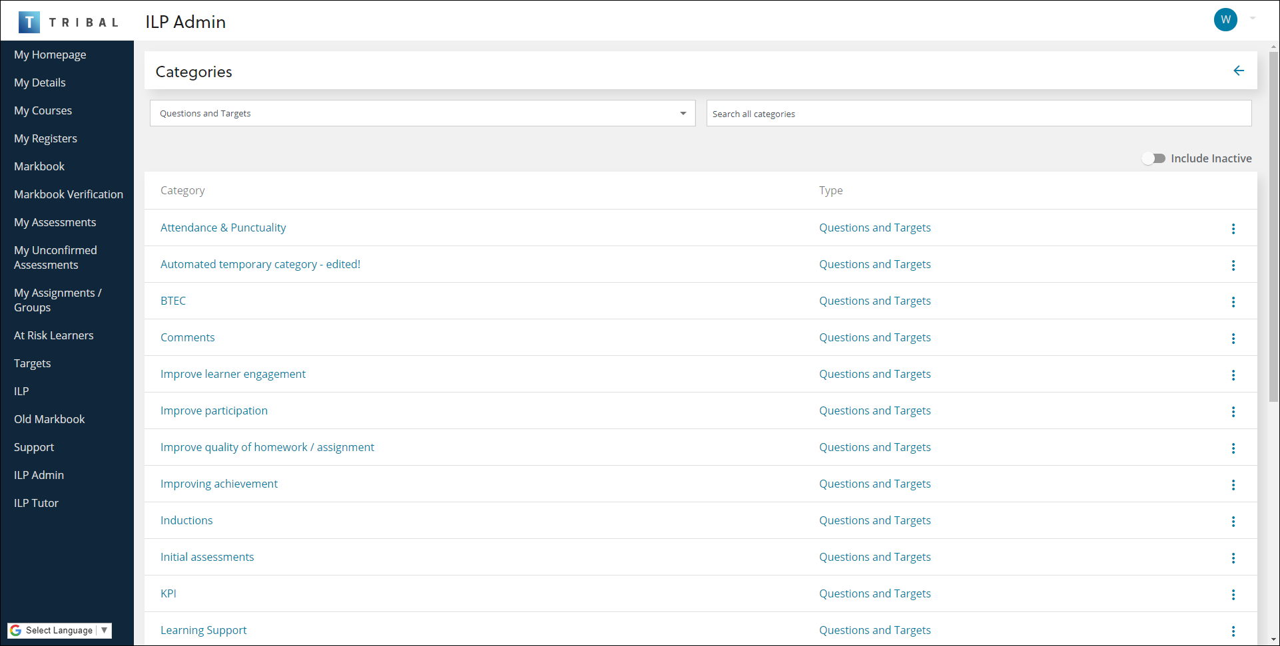Open Improving achievement category
This screenshot has width=1280, height=646.
219,484
